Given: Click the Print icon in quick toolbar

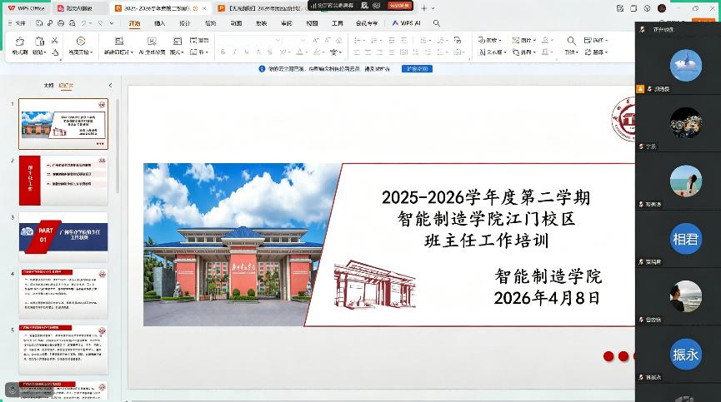Looking at the screenshot, I should 58,23.
